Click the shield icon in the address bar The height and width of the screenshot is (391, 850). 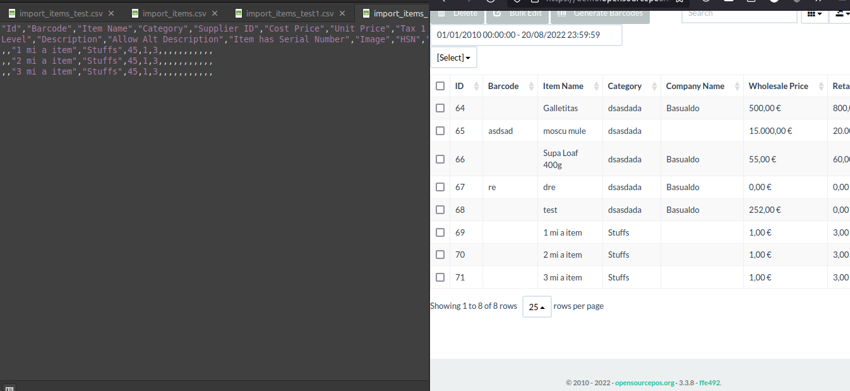click(517, 2)
